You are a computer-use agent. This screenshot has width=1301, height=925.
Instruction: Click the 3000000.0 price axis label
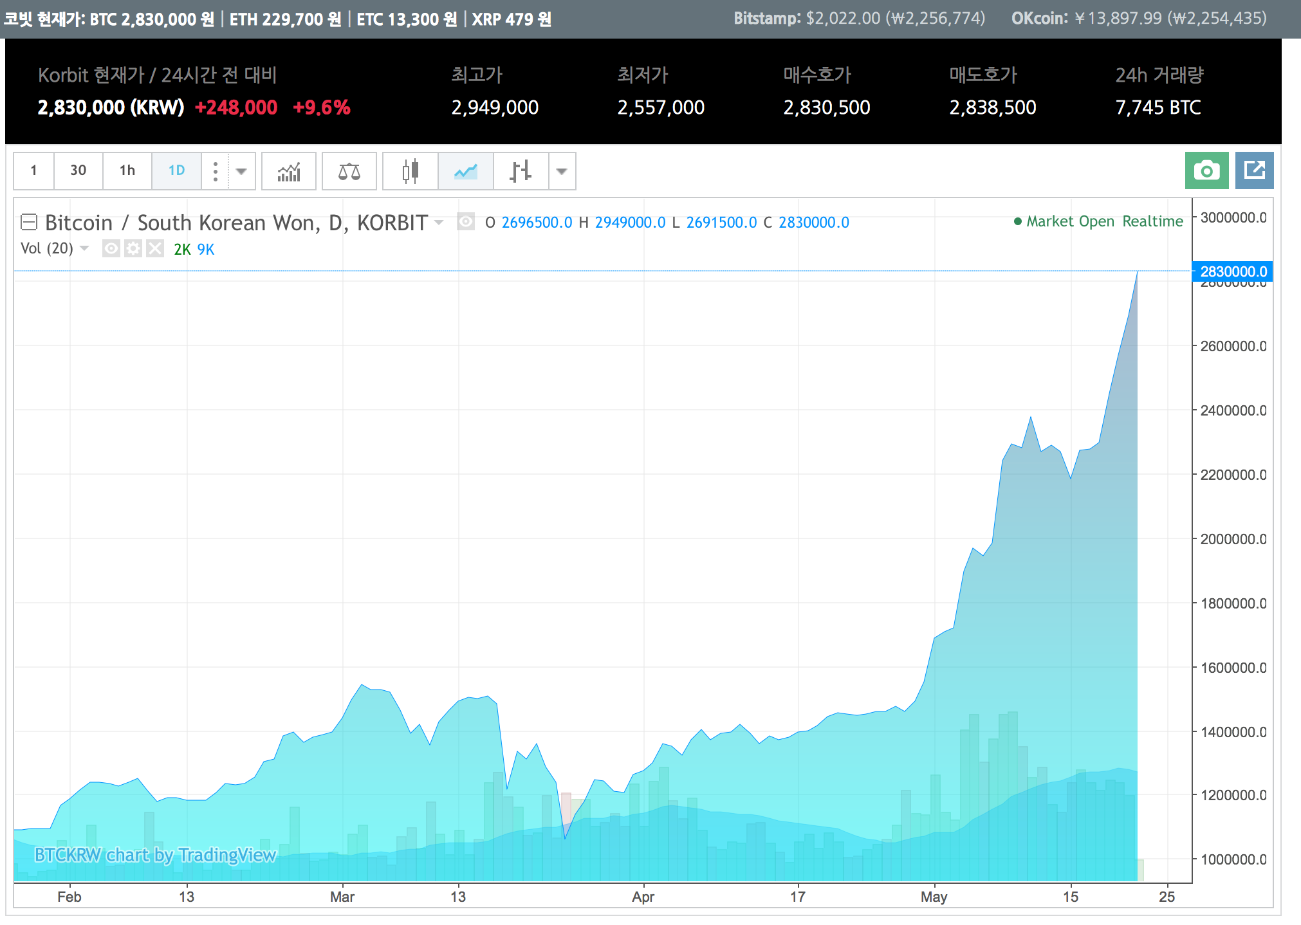pos(1233,217)
